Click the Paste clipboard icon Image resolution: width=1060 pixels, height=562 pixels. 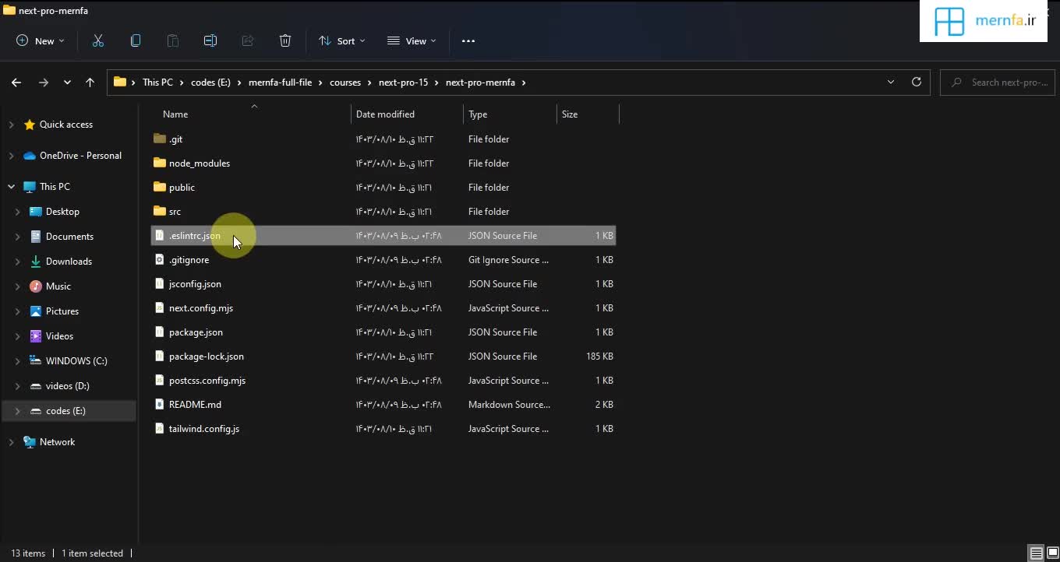pos(173,41)
